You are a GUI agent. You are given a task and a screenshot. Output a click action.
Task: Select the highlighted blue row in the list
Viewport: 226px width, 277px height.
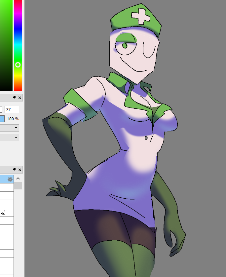[x=7, y=179]
